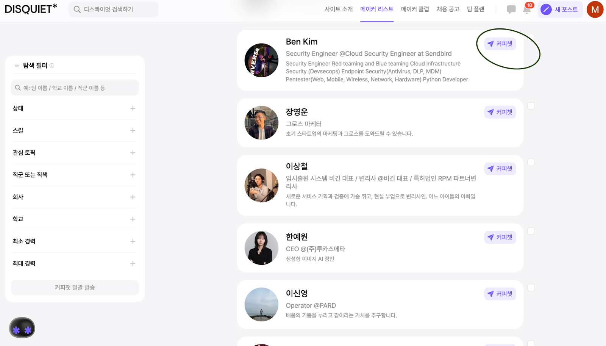Click '그로스 마케터' text
The height and width of the screenshot is (346, 606).
tap(304, 124)
